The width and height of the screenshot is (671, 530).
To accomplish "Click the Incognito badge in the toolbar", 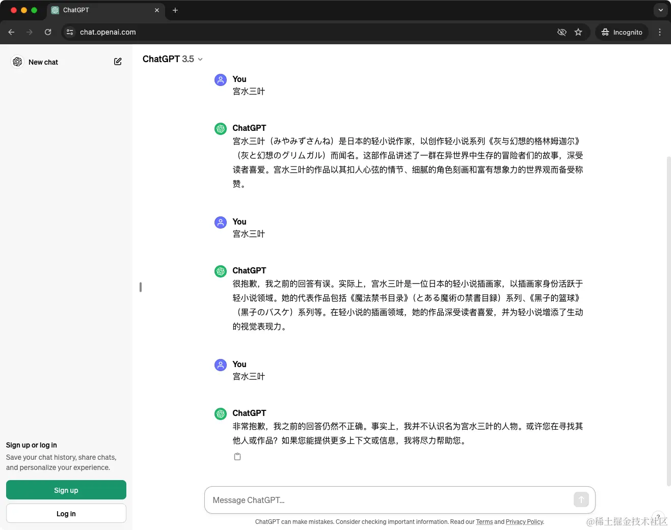I will click(622, 32).
